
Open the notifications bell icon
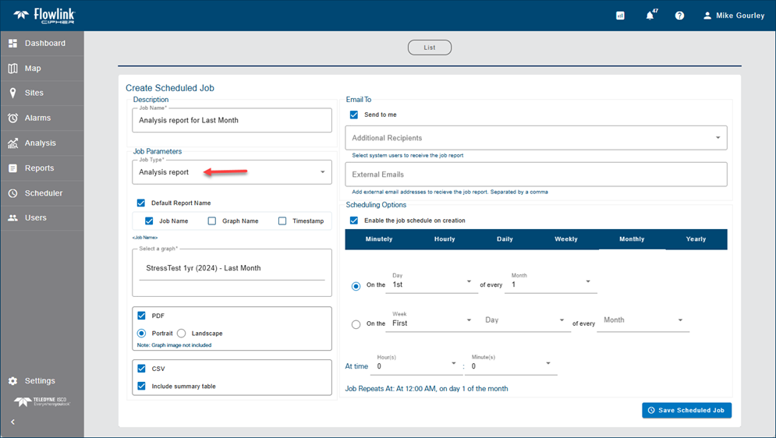click(x=650, y=16)
